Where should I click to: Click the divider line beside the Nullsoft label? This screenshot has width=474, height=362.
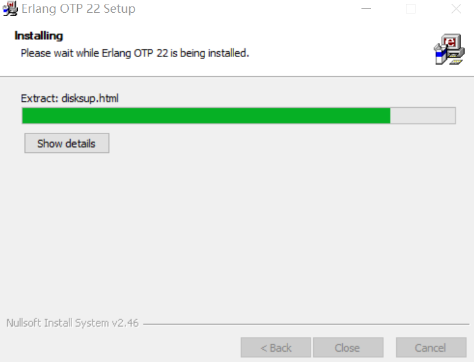pos(306,324)
